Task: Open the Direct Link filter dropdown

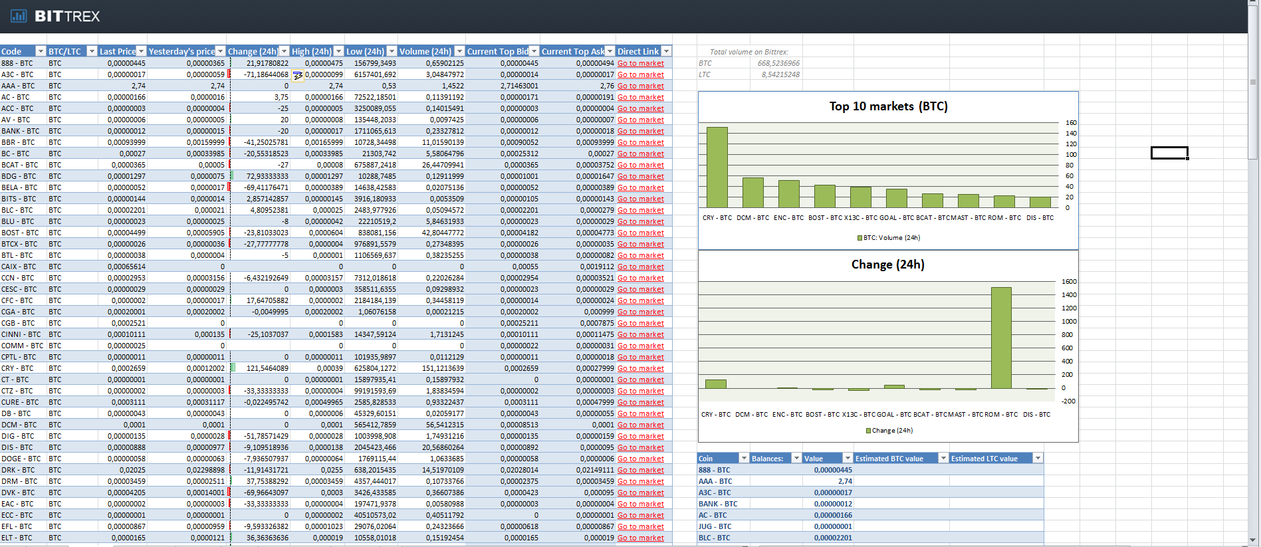Action: coord(666,51)
